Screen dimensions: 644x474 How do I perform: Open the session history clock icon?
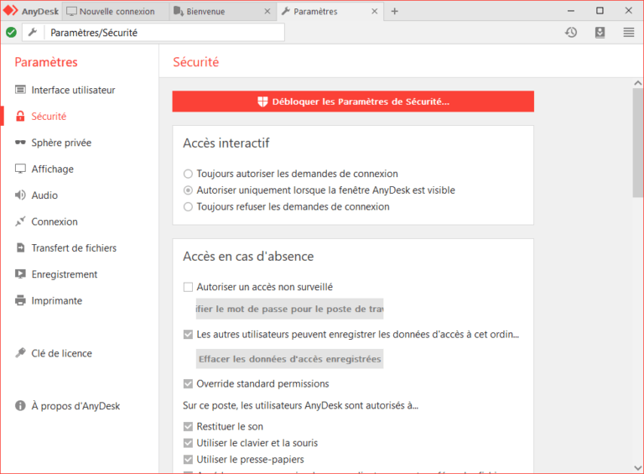[x=571, y=32]
